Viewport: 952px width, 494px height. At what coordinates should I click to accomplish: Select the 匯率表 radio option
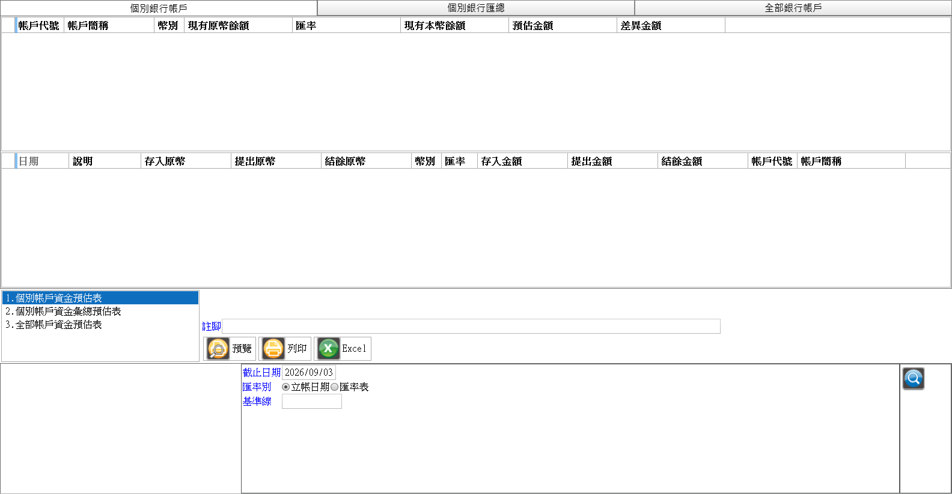coord(335,387)
